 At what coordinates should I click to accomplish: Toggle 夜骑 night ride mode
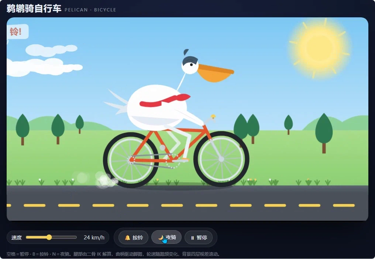[166, 237]
